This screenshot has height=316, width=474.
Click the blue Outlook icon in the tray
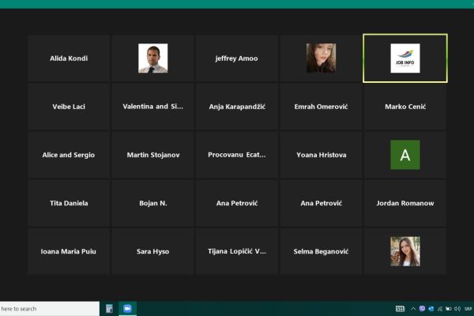point(431,309)
